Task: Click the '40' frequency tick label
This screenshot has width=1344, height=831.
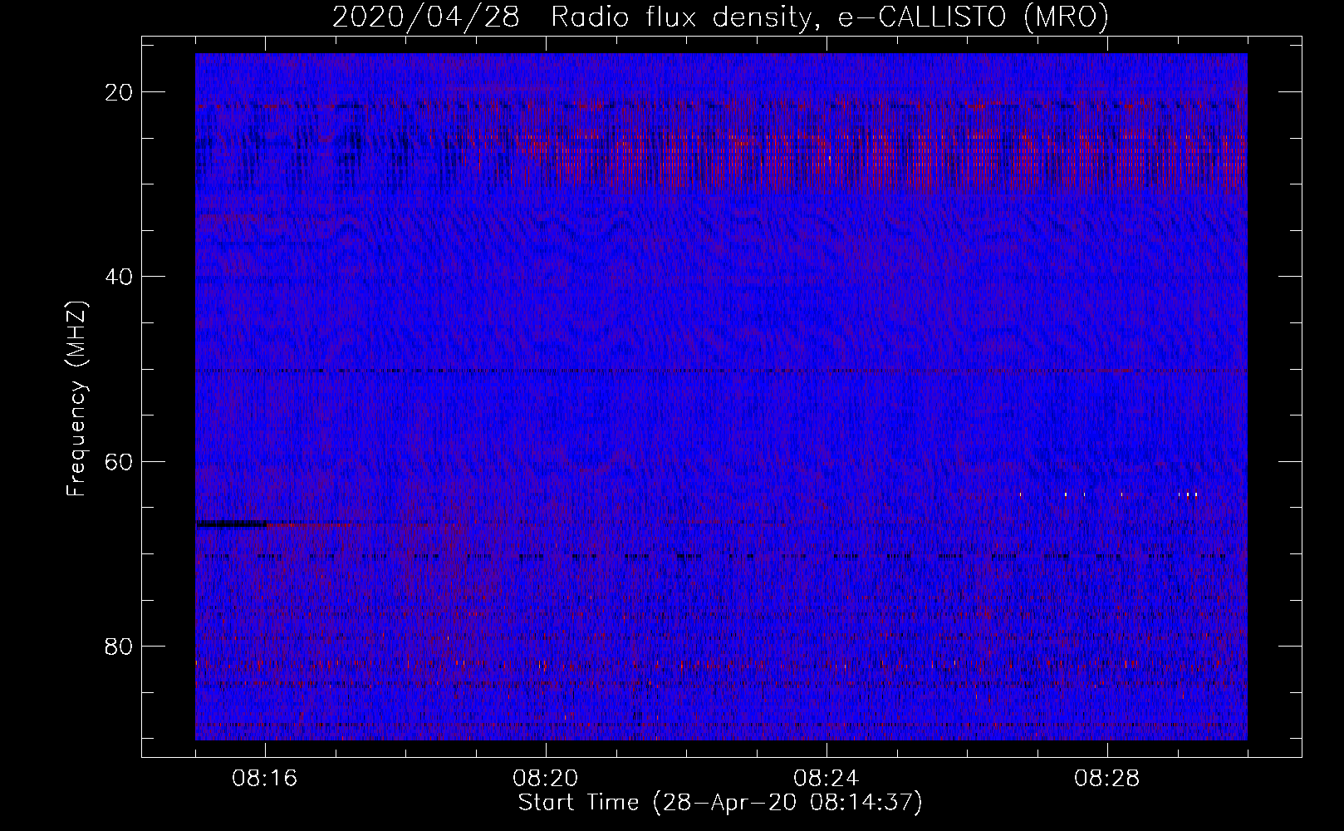Action: tap(120, 276)
